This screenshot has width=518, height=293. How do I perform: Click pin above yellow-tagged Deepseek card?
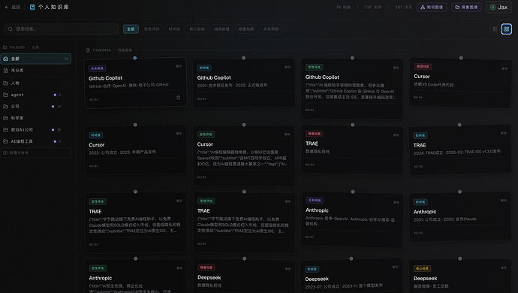click(460, 258)
